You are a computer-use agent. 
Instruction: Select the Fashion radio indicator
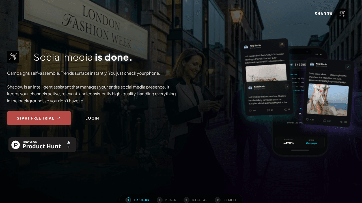(128, 200)
